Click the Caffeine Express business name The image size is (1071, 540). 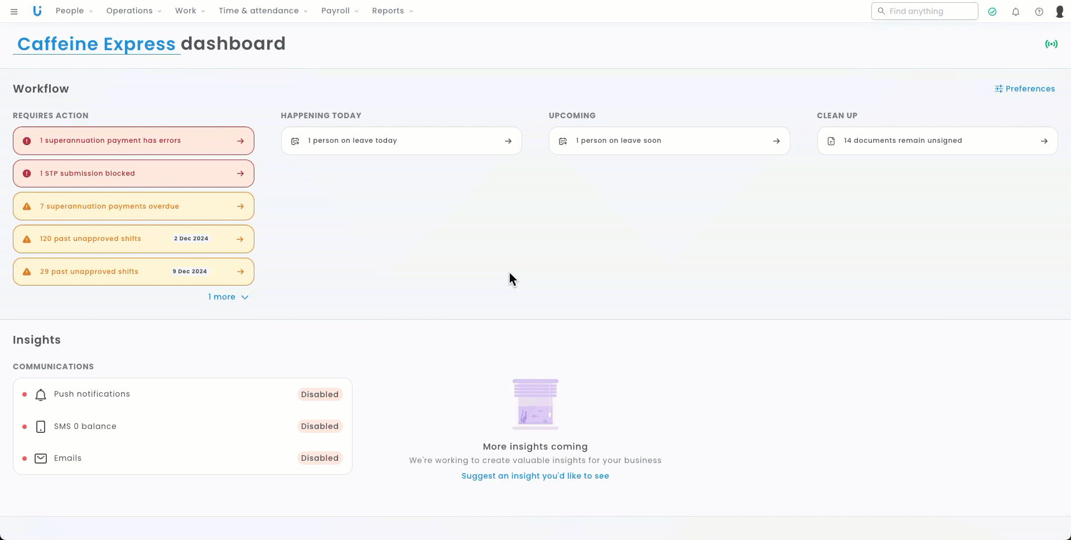pyautogui.click(x=97, y=44)
